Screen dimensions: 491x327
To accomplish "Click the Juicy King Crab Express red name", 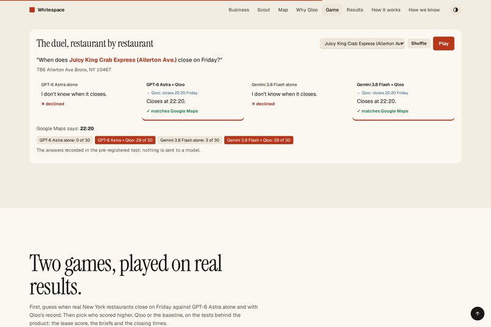I will [x=123, y=60].
